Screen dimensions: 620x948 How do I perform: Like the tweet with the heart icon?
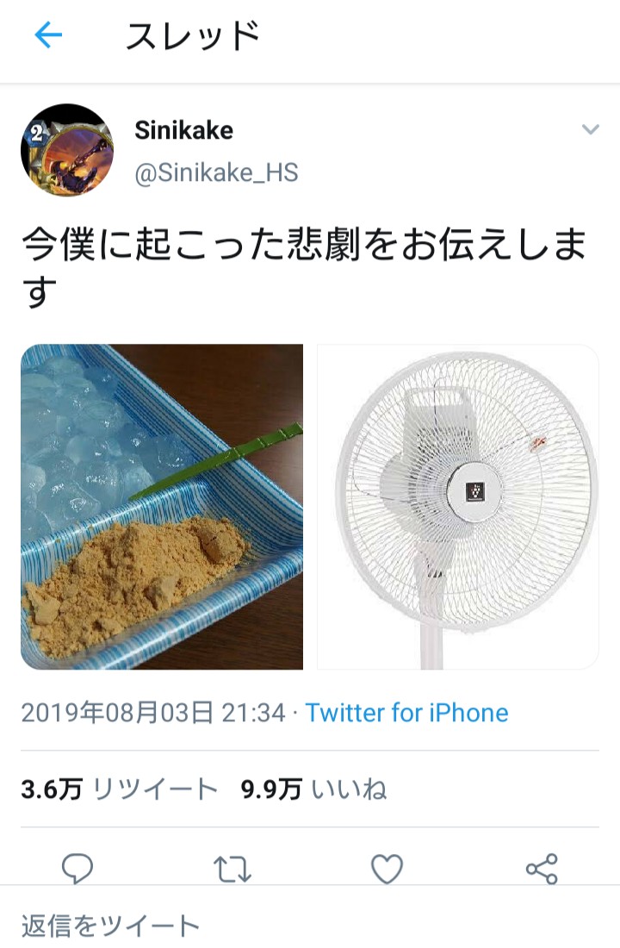pos(387,869)
